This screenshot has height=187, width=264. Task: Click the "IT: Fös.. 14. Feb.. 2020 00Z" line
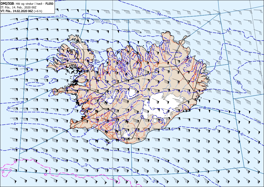[18, 7]
